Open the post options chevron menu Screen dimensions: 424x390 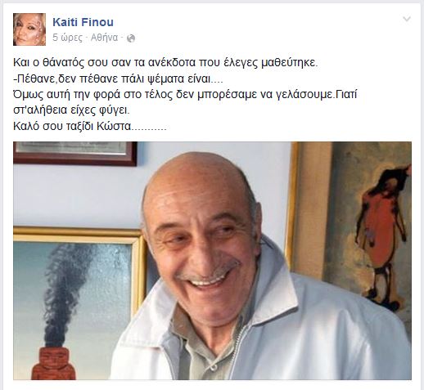(x=407, y=19)
